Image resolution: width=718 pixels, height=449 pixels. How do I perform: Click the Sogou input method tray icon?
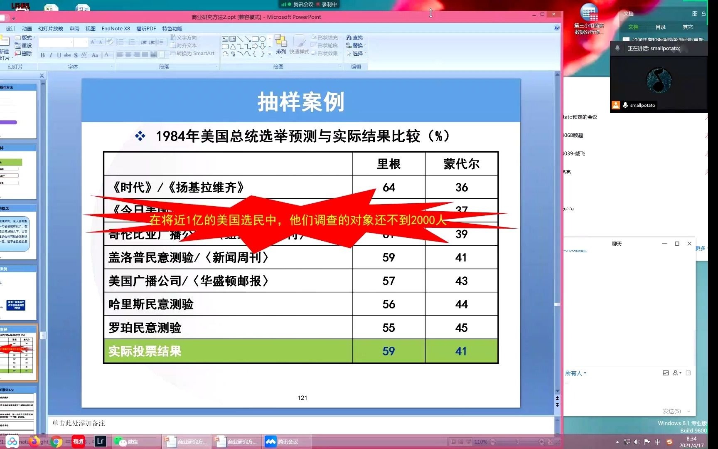point(669,442)
